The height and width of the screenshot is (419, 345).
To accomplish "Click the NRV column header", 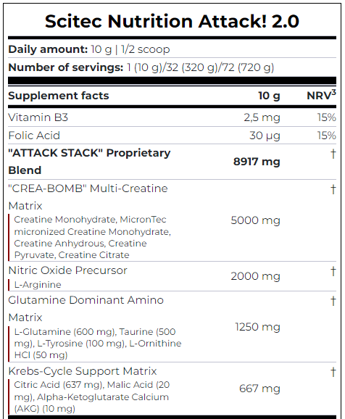I will 321,95.
